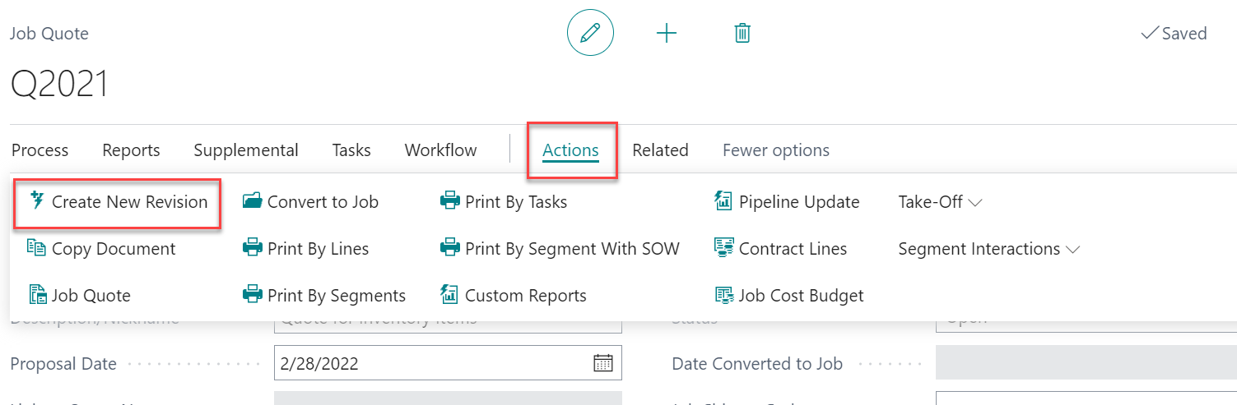Image resolution: width=1237 pixels, height=405 pixels.
Task: Click Fewer options link
Action: click(775, 150)
